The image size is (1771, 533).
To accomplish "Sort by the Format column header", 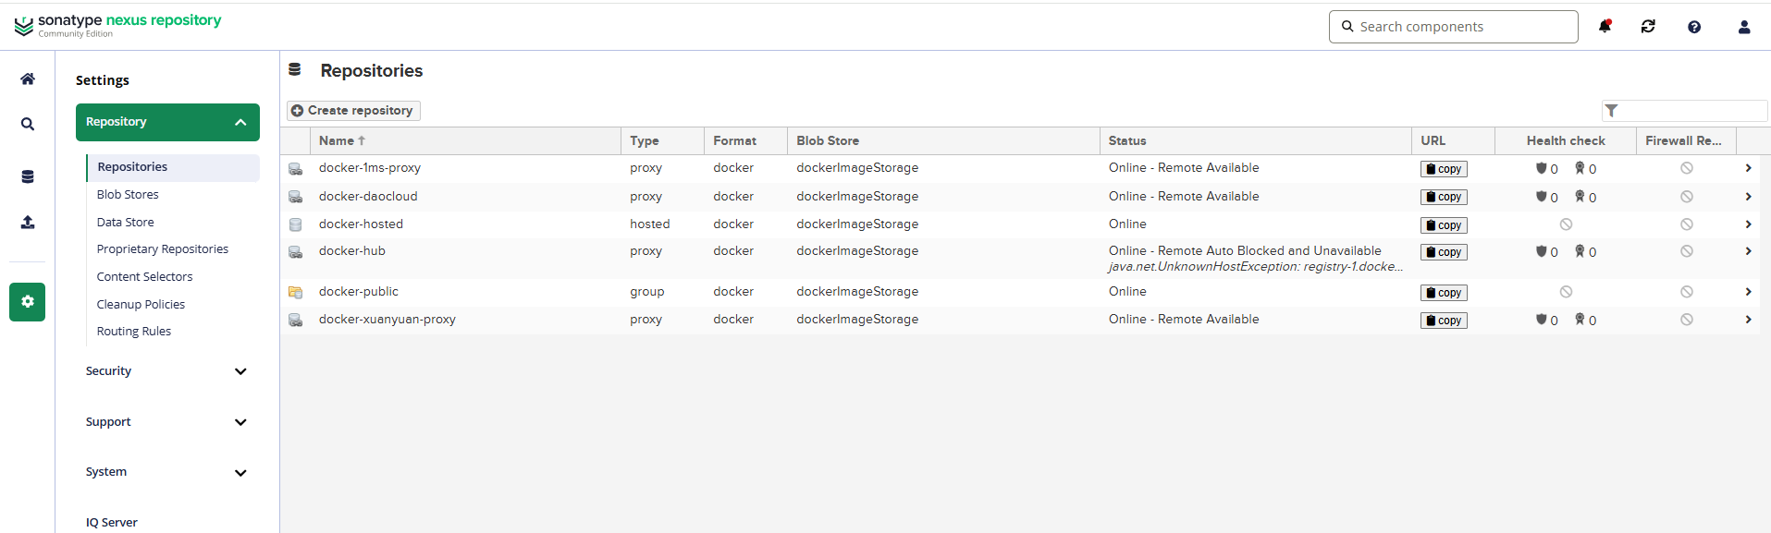I will (x=745, y=141).
